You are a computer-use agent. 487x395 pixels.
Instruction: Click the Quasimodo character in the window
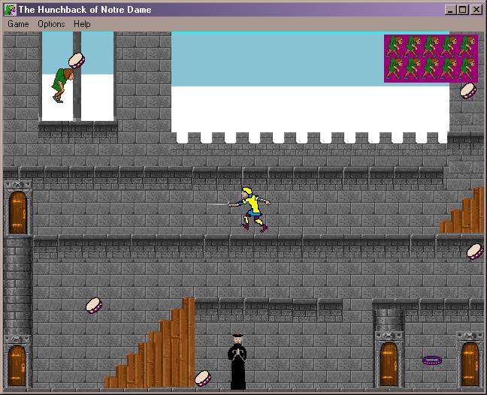tap(62, 85)
